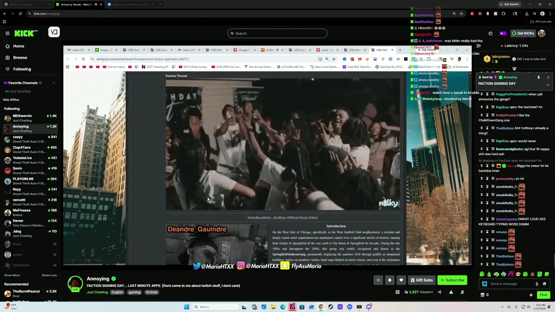
Task: Open MsFinesse channel in sidebar
Action: click(29, 212)
